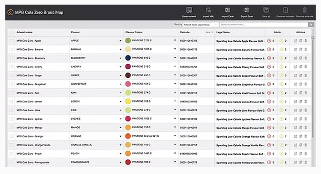Delete the Apple row via its trash icon
The height and width of the screenshot is (174, 321).
tap(306, 41)
